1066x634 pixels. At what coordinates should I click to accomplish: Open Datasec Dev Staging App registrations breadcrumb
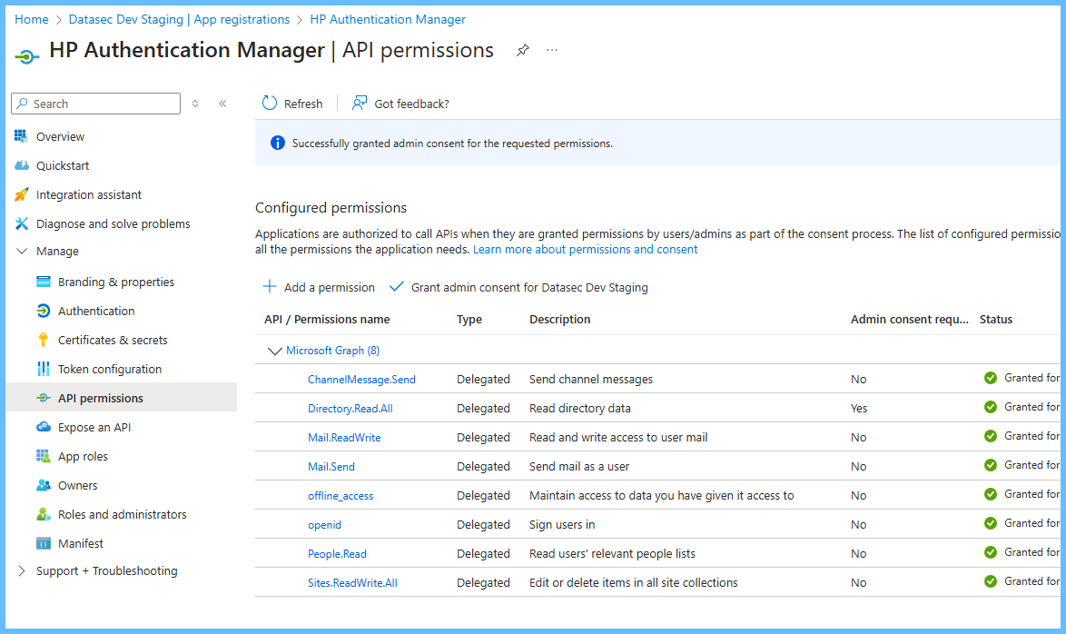(x=180, y=20)
